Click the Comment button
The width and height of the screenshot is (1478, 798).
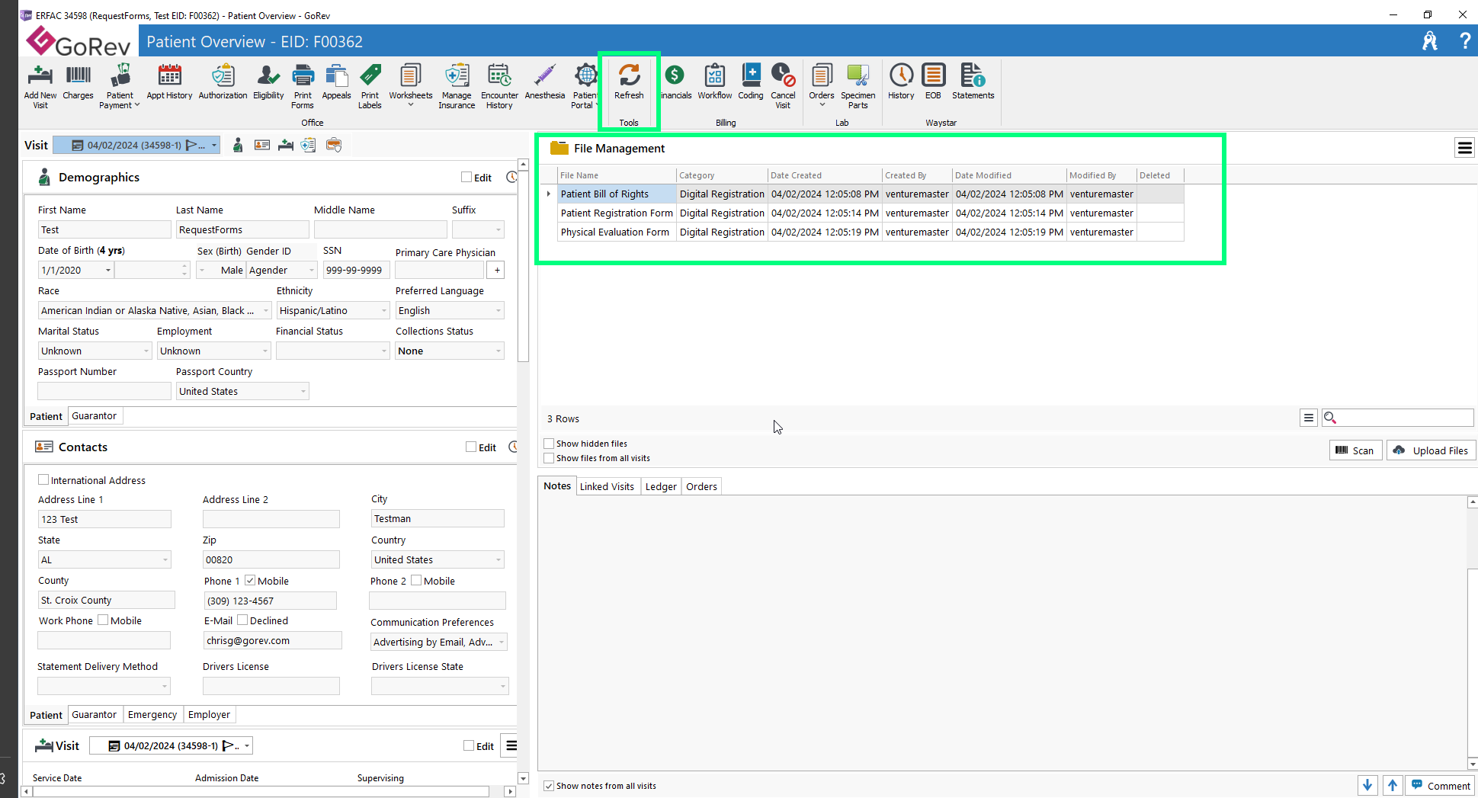1440,786
